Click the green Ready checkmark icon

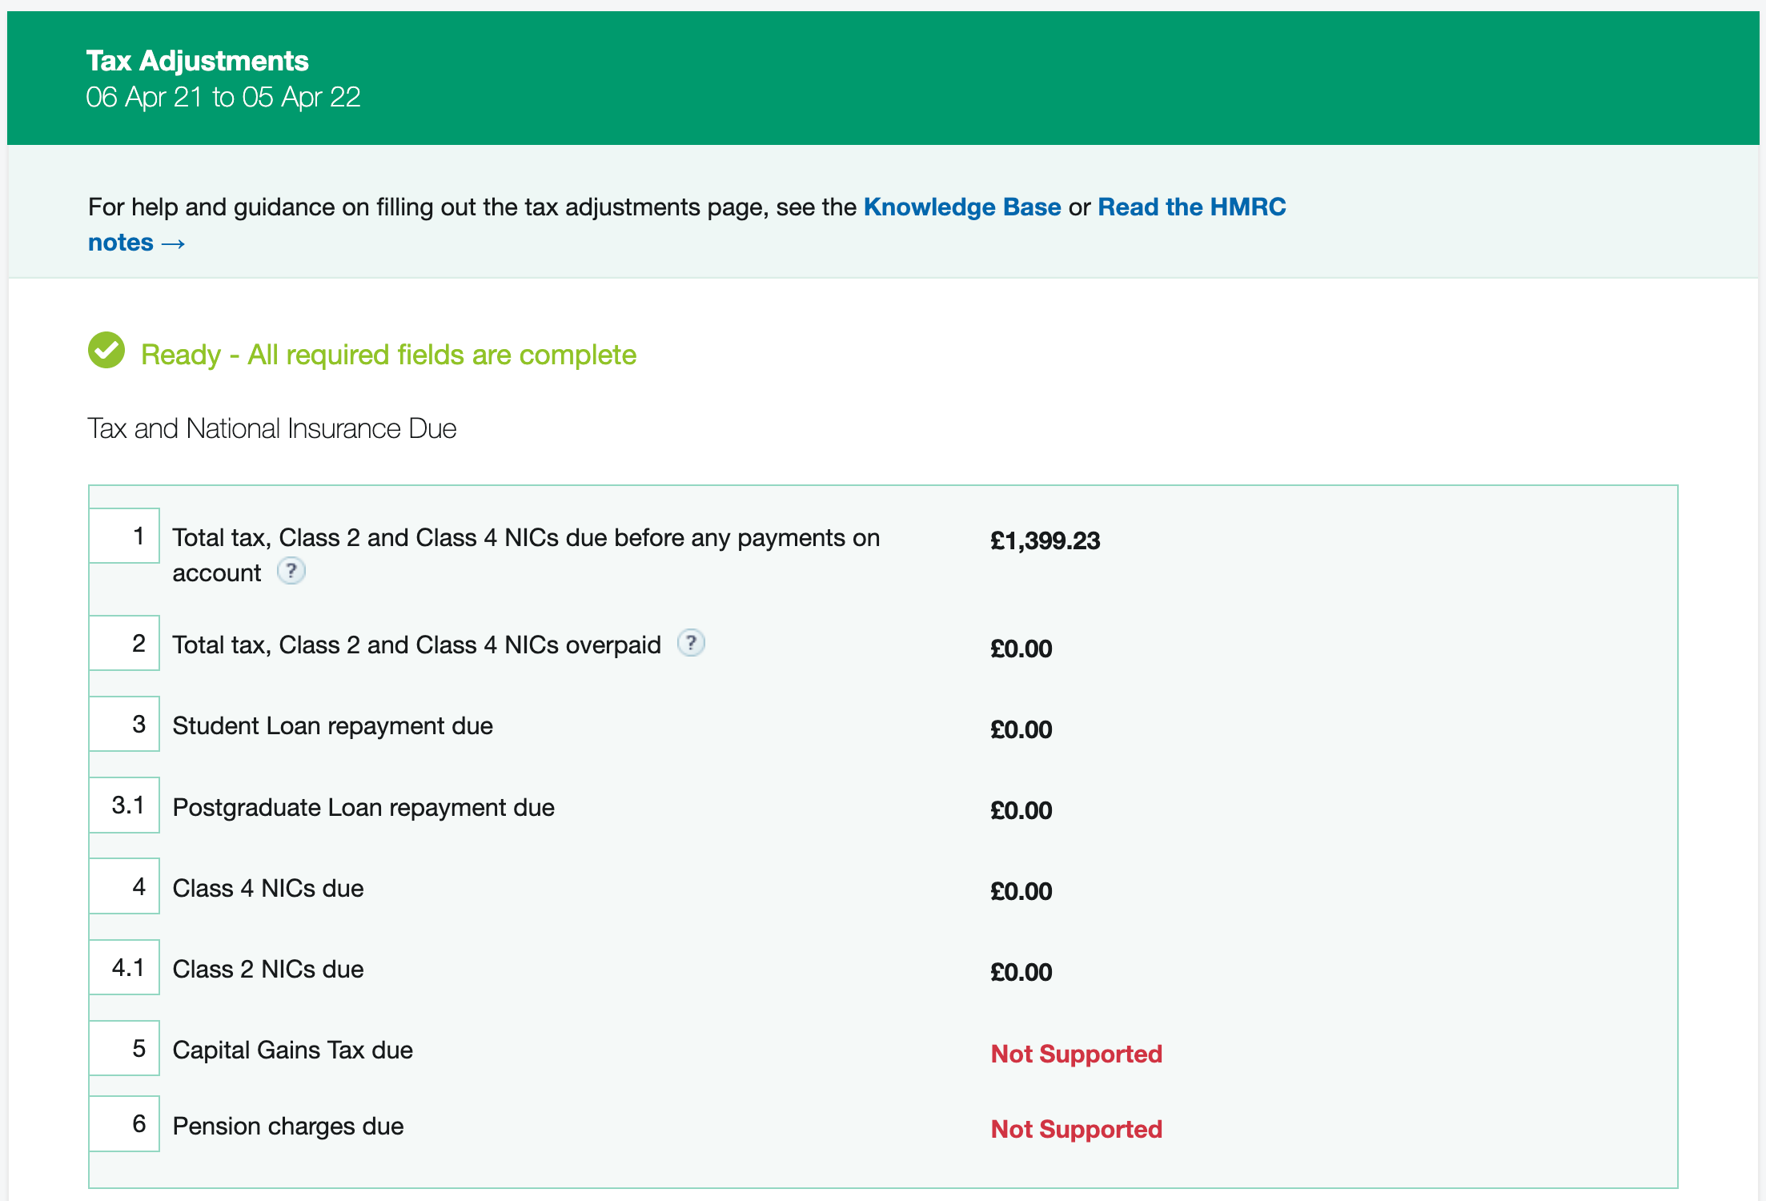tap(106, 351)
